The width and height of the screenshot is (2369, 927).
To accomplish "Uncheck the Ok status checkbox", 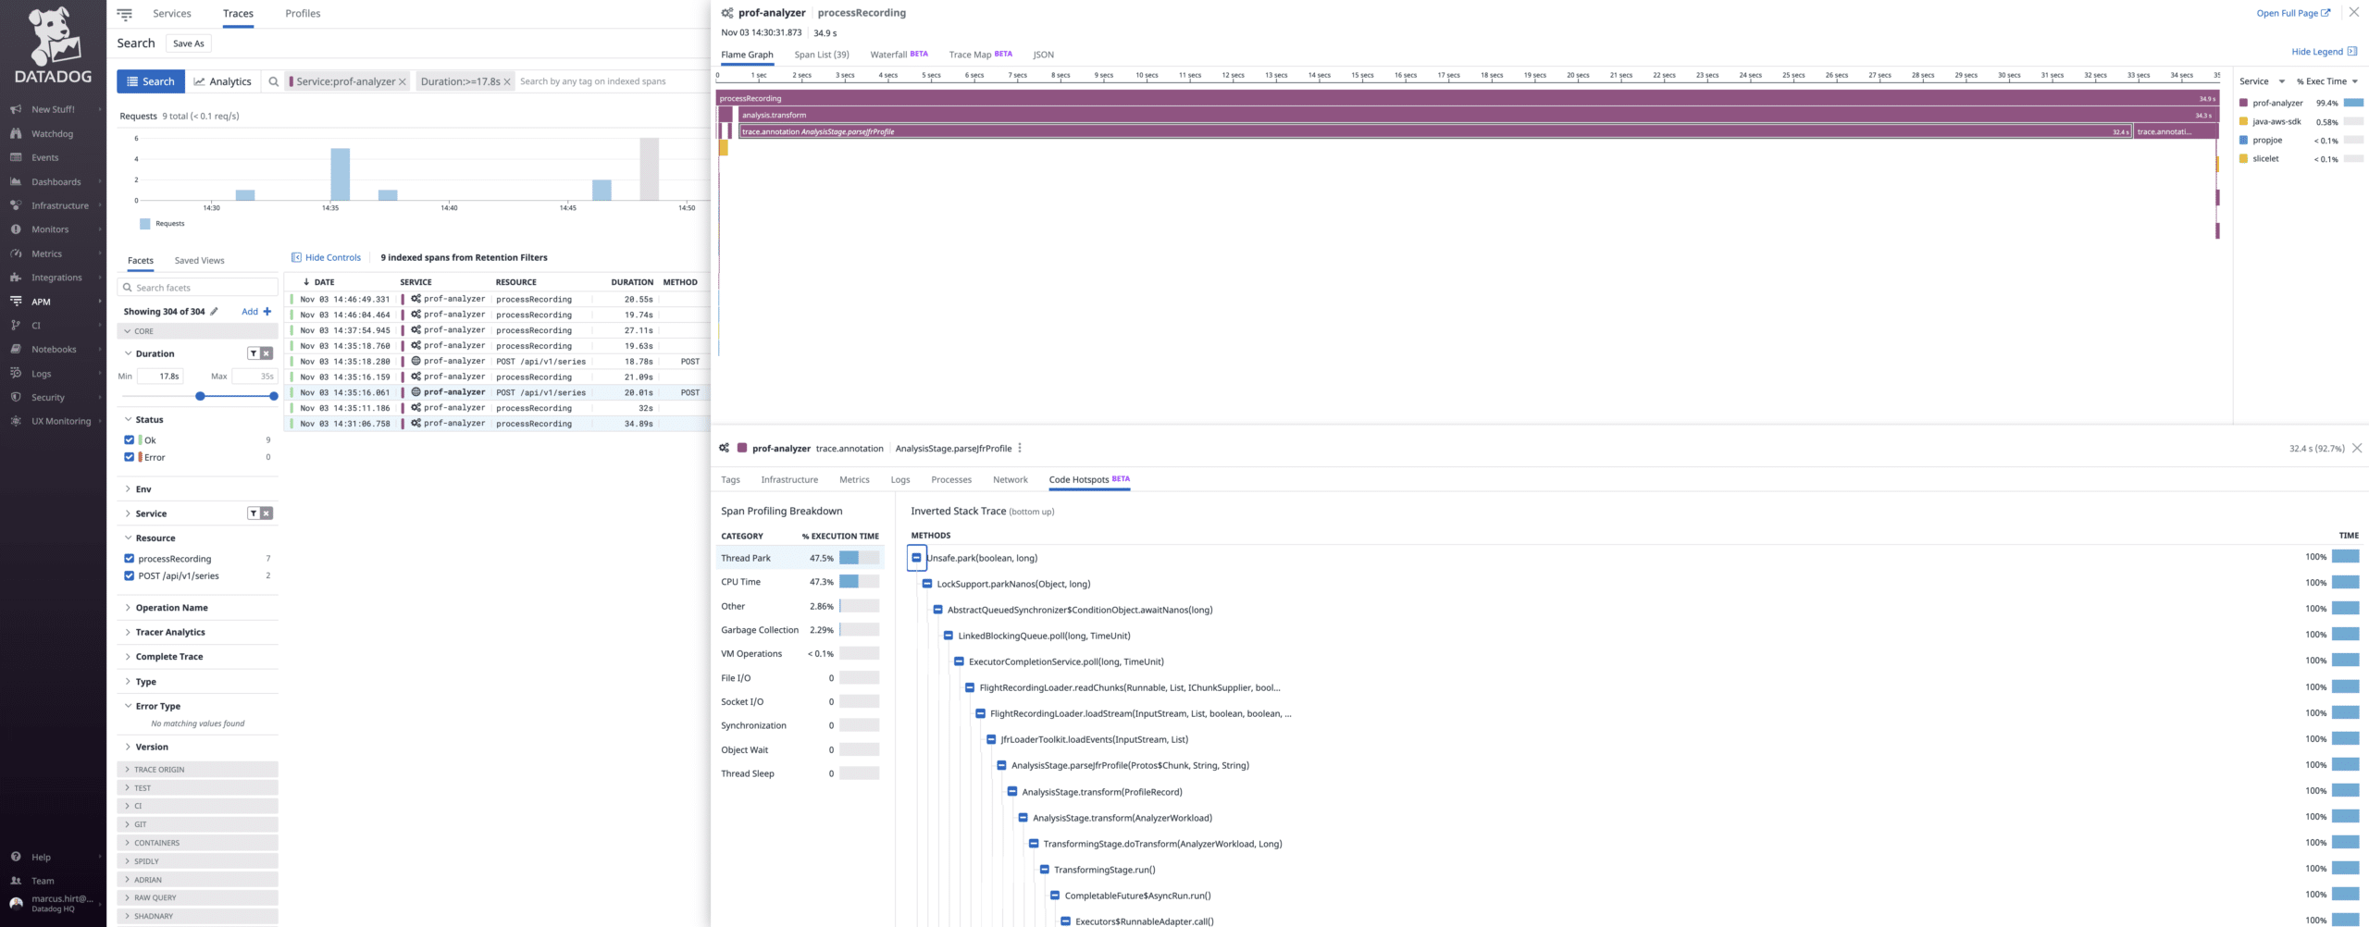I will (x=129, y=440).
